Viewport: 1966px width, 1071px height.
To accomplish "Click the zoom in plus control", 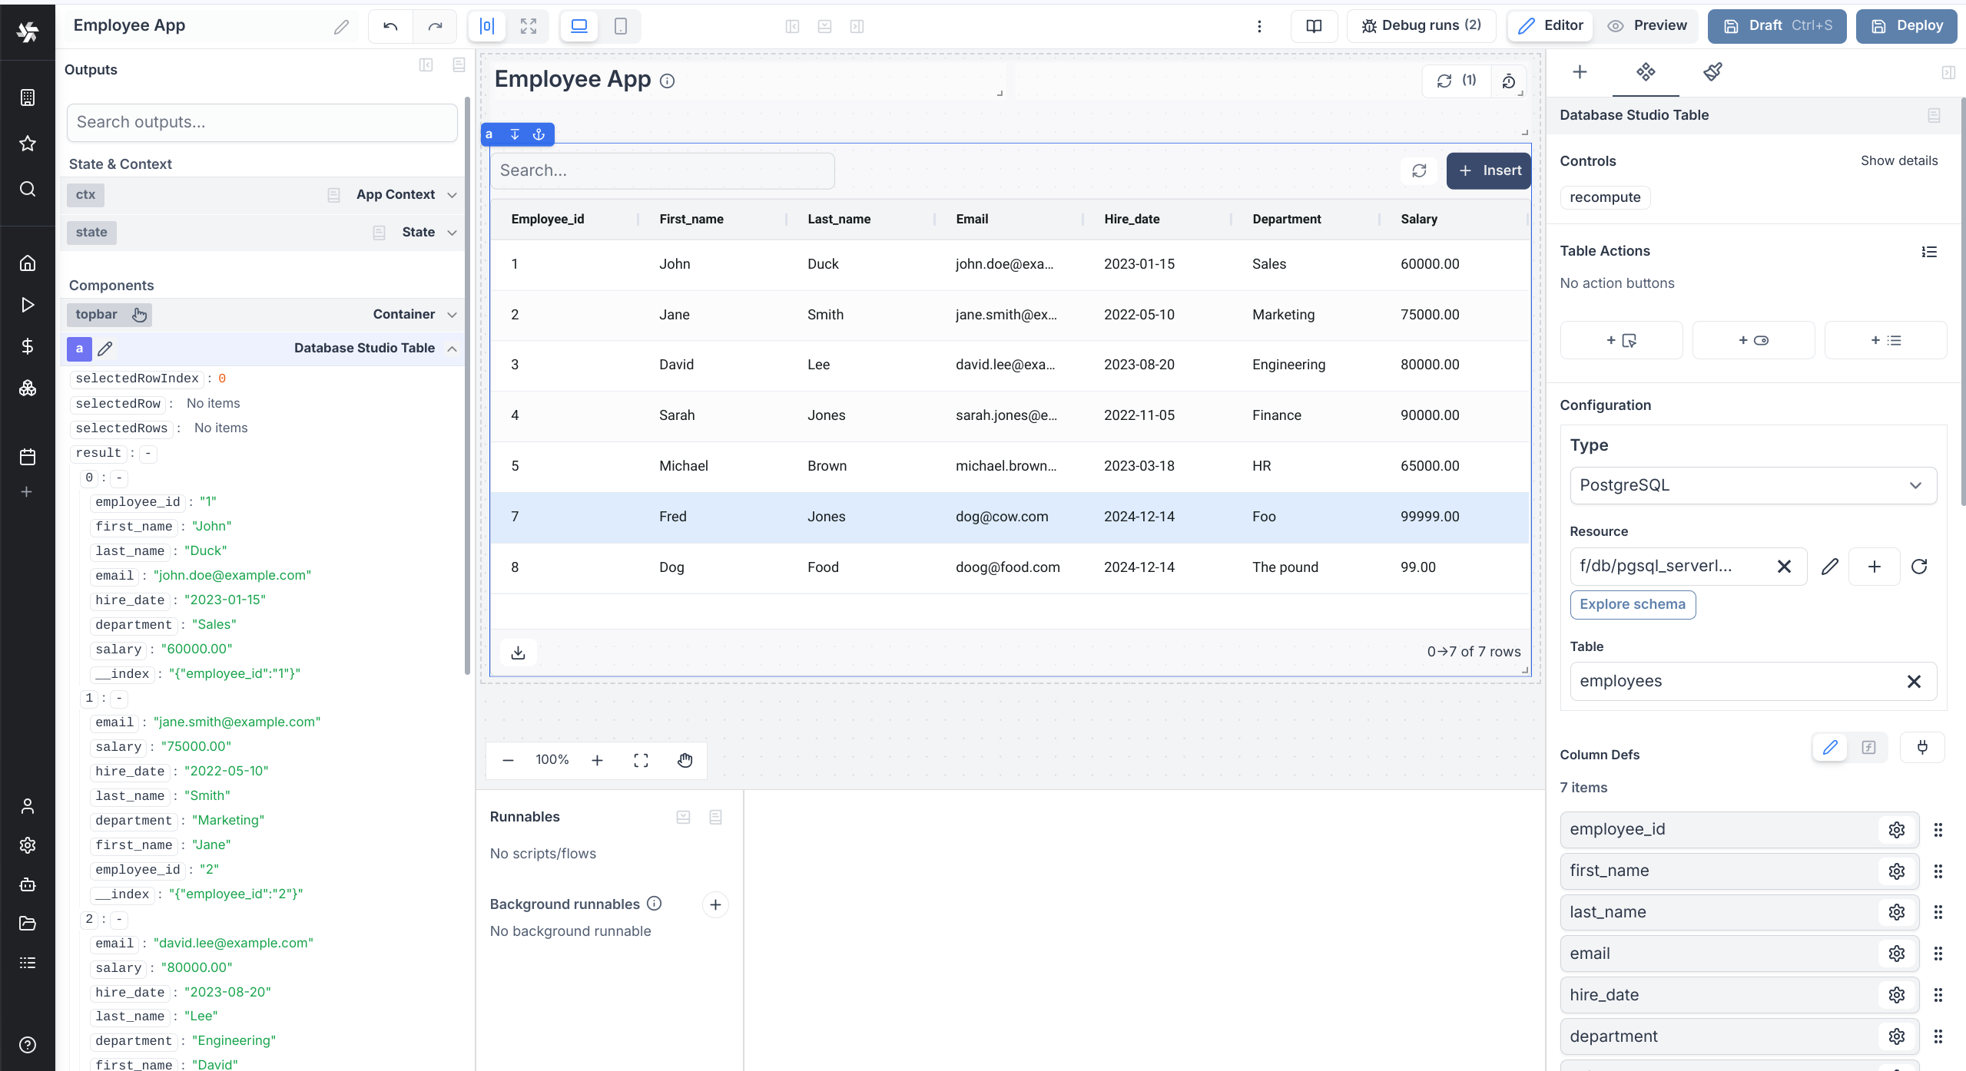I will [597, 760].
